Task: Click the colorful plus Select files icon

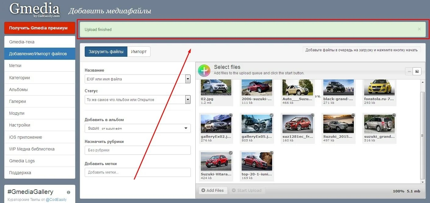Action: pyautogui.click(x=204, y=70)
